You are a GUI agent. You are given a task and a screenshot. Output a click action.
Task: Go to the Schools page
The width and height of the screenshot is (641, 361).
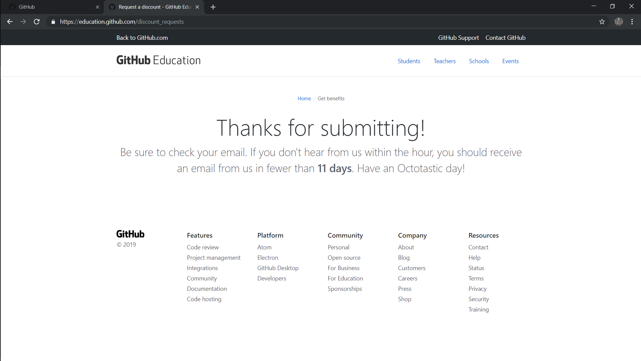pyautogui.click(x=479, y=61)
